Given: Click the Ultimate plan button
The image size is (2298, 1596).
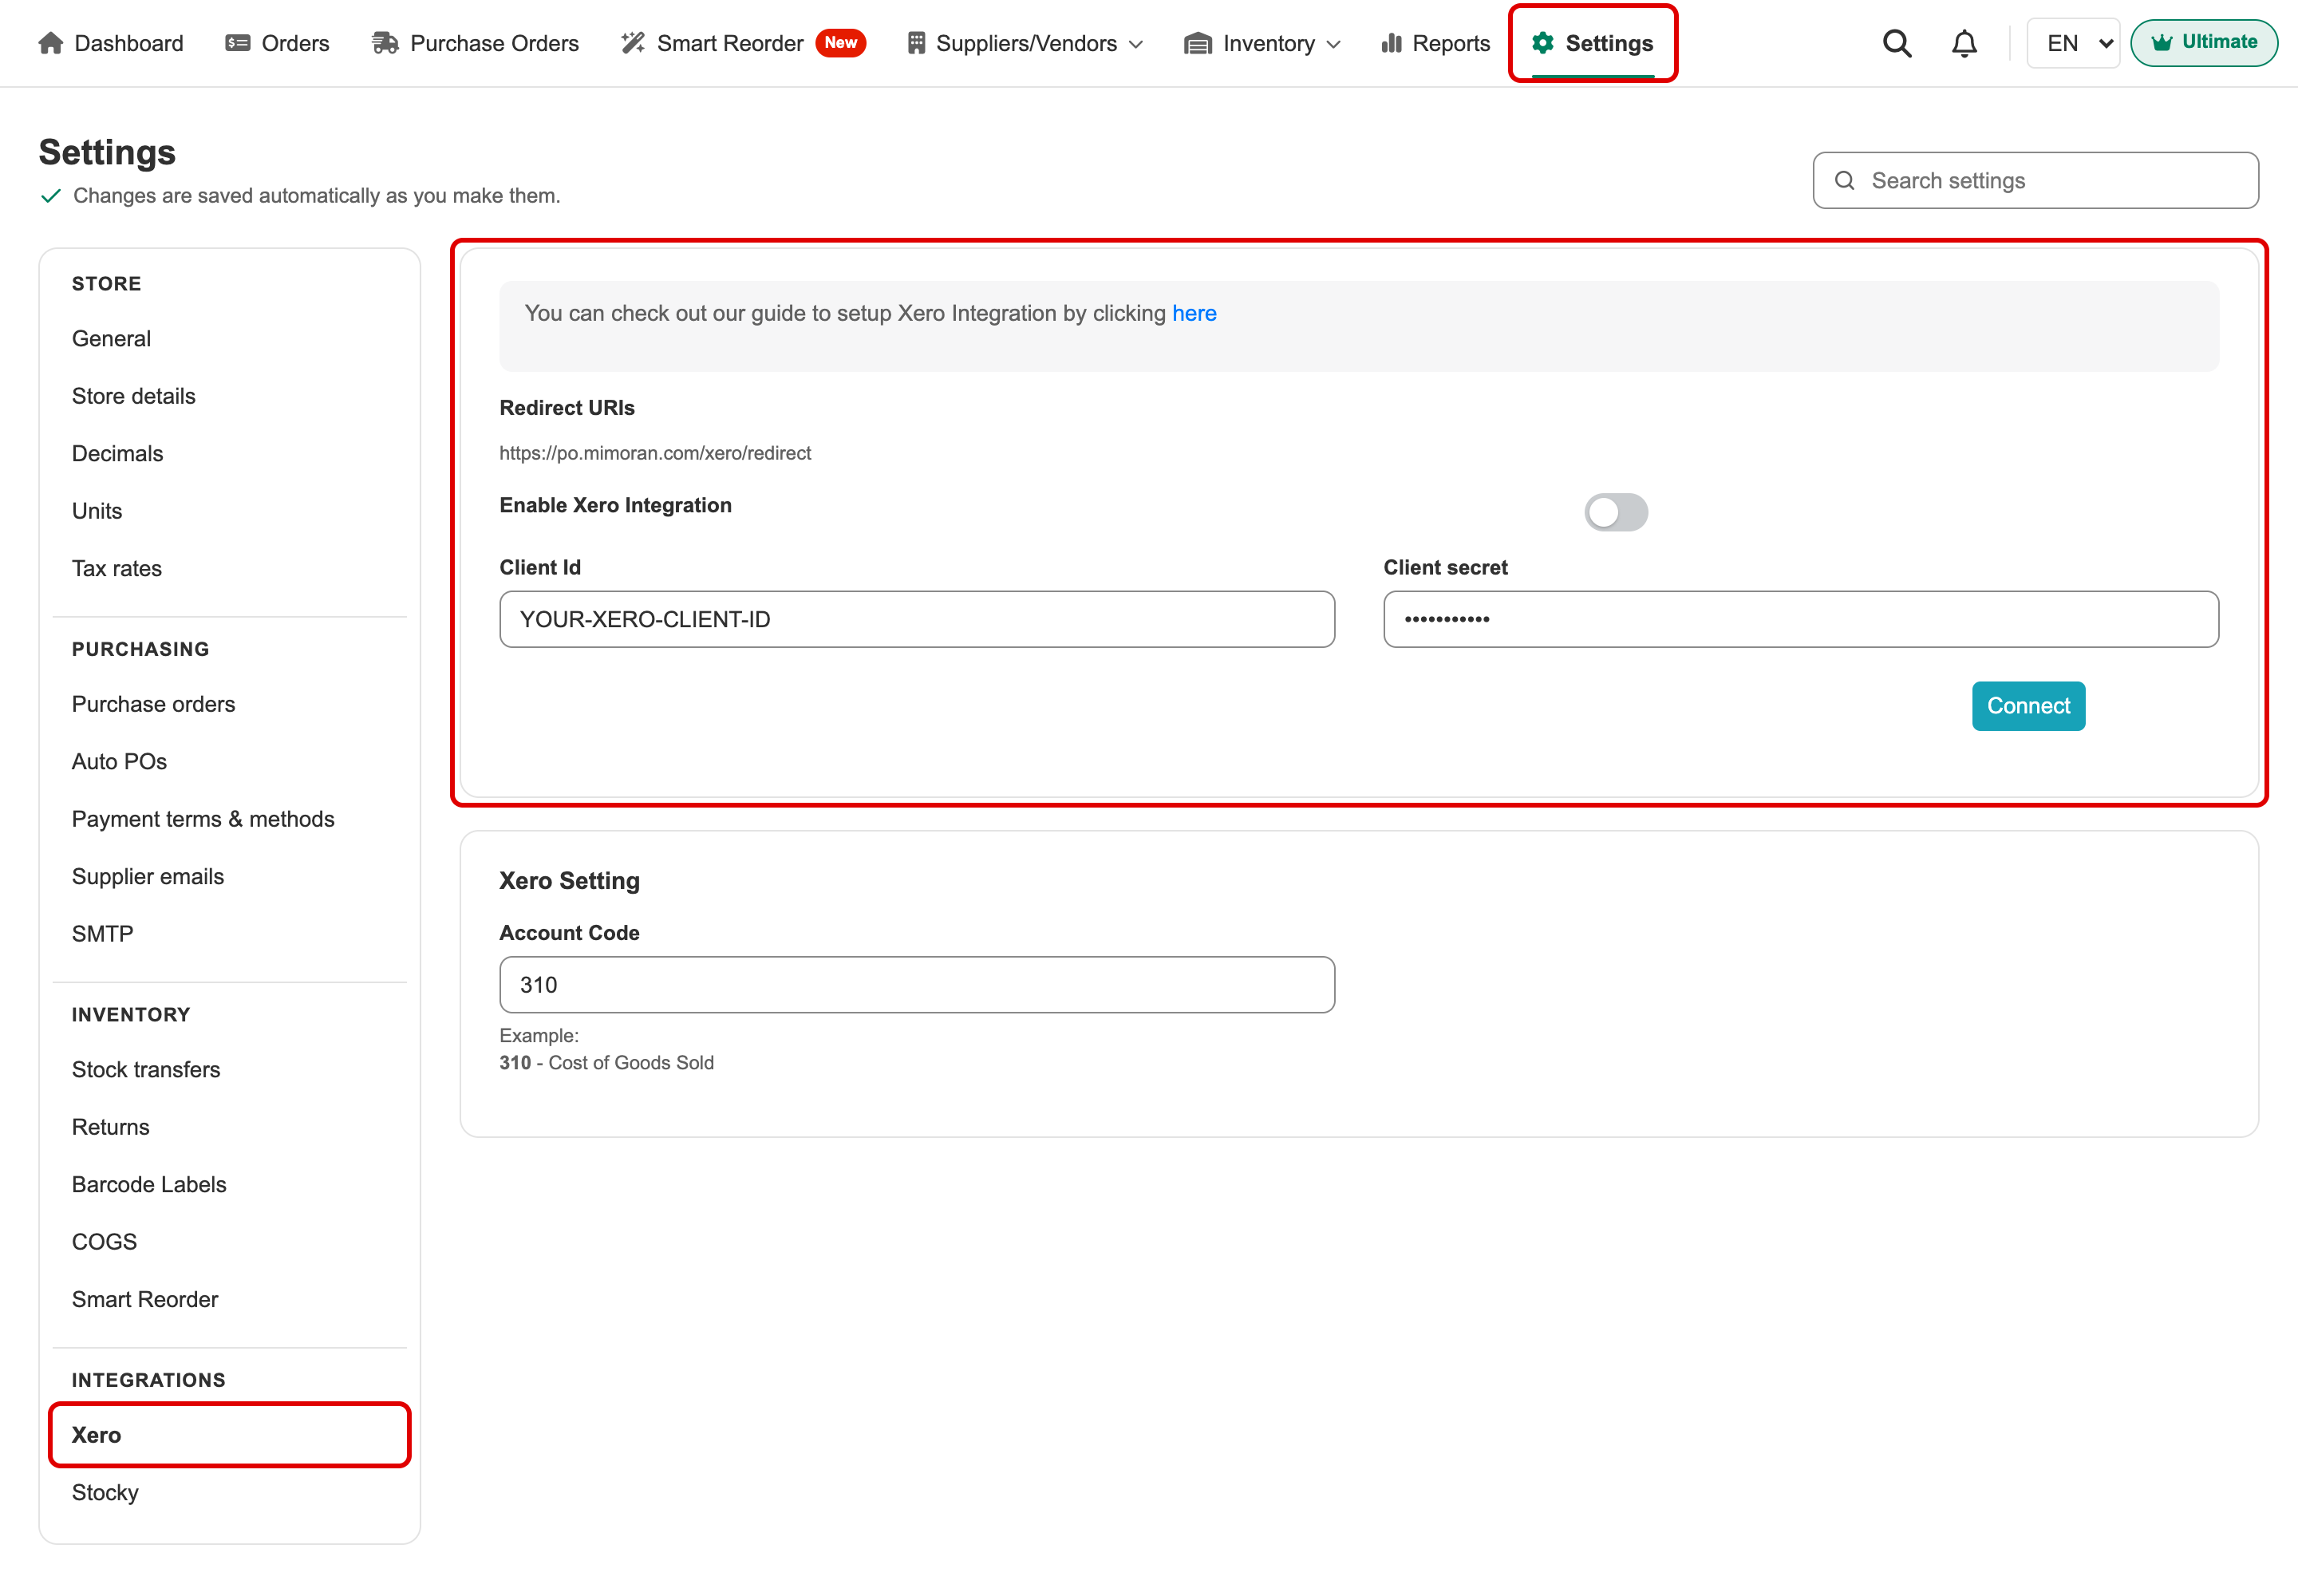Looking at the screenshot, I should (x=2204, y=42).
